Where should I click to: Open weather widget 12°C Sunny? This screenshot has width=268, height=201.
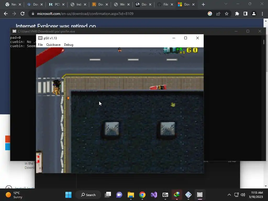click(x=14, y=195)
